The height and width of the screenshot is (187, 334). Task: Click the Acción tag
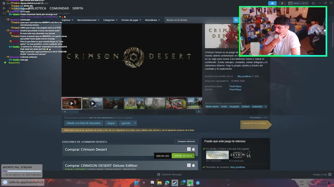click(x=224, y=106)
